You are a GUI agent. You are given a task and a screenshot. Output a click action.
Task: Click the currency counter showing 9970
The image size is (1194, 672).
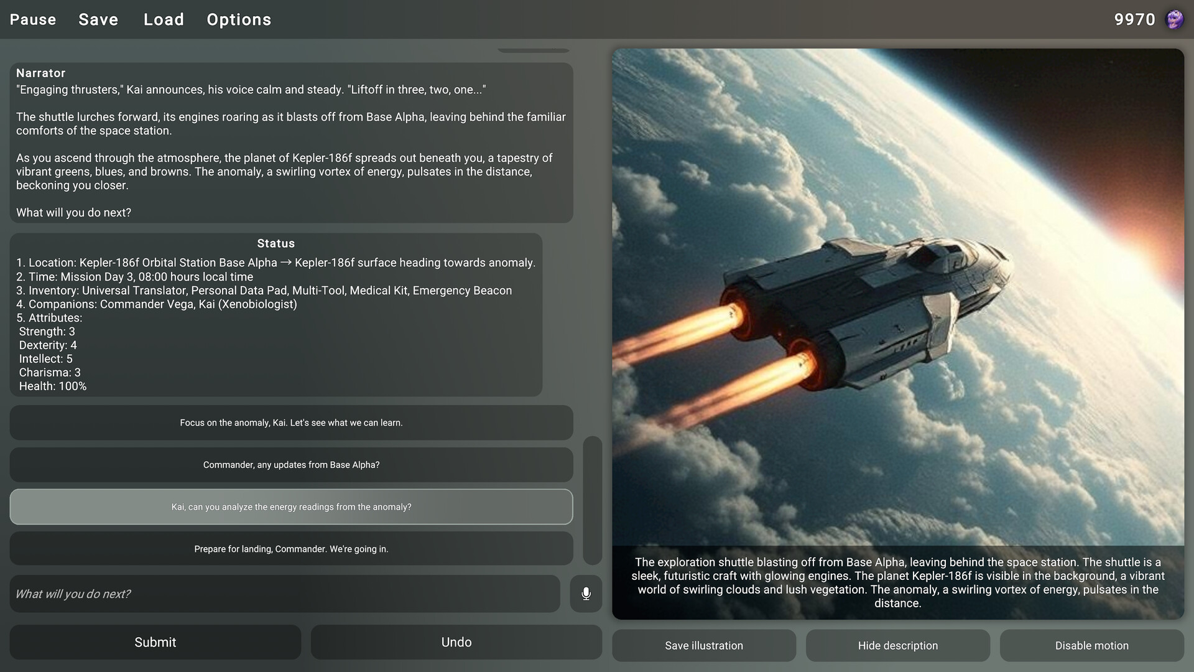click(1134, 19)
